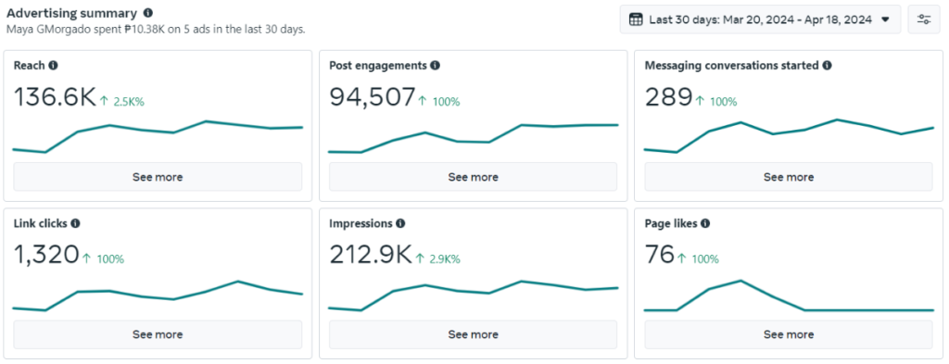This screenshot has height=364, width=949.
Task: See more under Link clicks card
Action: [x=158, y=334]
